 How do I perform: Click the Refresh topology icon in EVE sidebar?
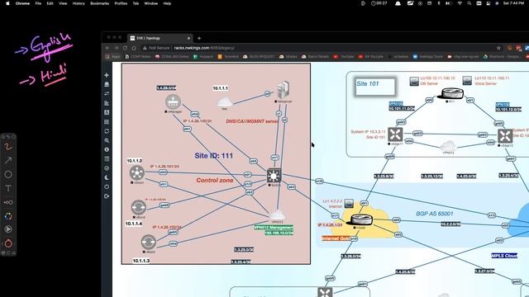(x=107, y=131)
